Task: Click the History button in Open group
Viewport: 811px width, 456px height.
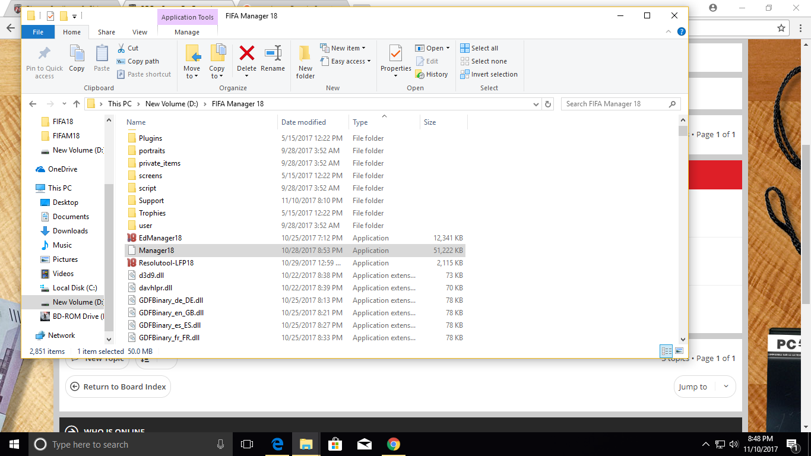Action: (x=432, y=74)
